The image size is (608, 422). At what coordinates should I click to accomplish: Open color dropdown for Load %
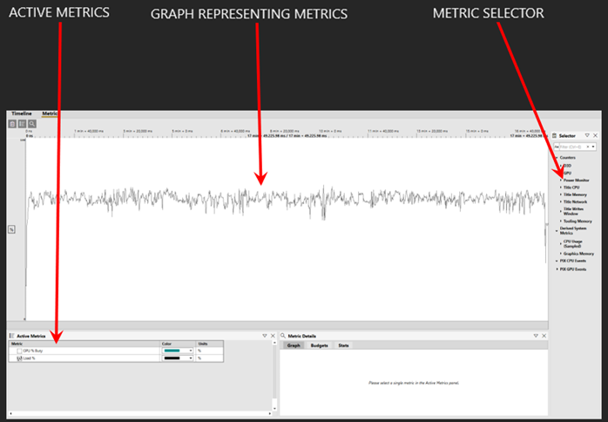pos(191,358)
